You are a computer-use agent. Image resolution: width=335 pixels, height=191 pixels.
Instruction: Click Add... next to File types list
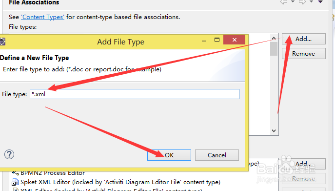(x=304, y=39)
